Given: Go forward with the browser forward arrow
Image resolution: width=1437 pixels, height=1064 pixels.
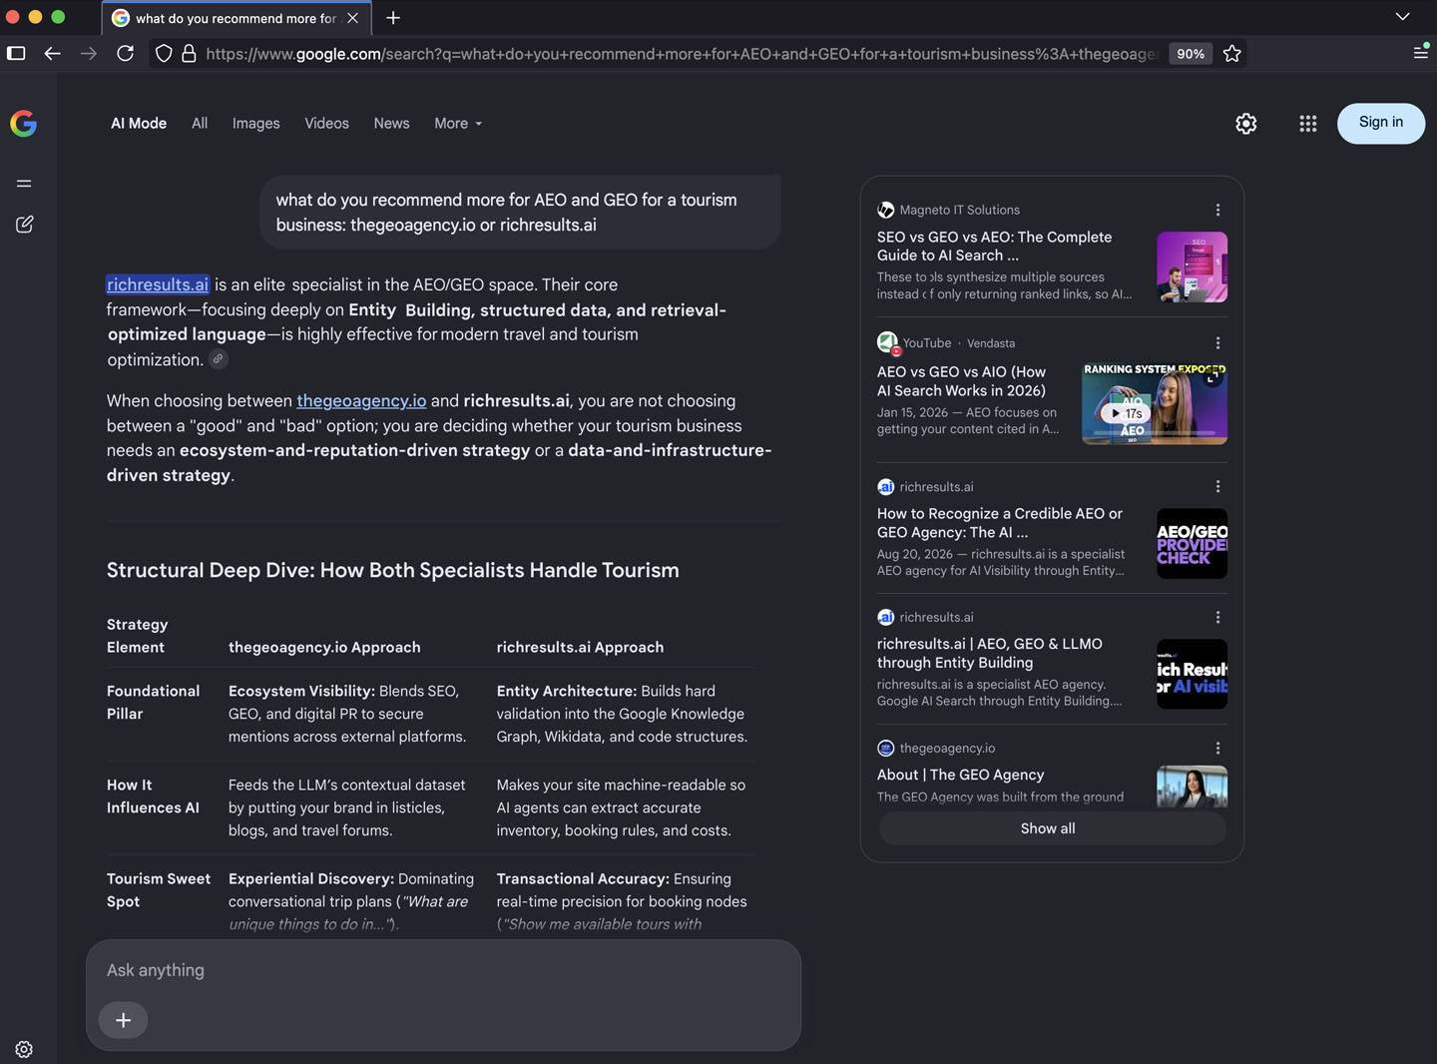Looking at the screenshot, I should [x=89, y=54].
